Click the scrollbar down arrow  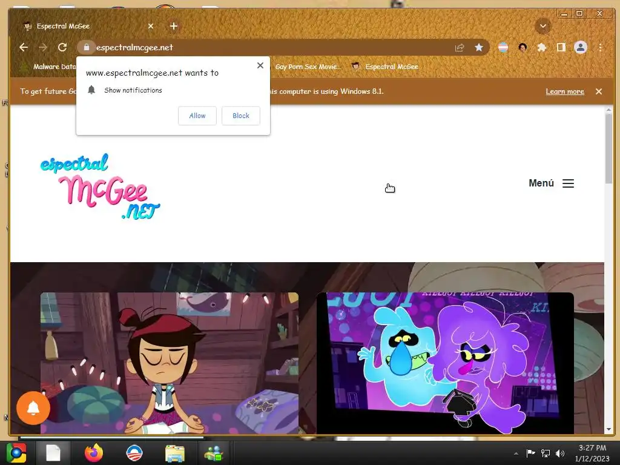click(608, 429)
